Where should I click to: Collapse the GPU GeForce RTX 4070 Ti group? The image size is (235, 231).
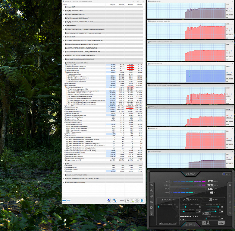(x=63, y=63)
